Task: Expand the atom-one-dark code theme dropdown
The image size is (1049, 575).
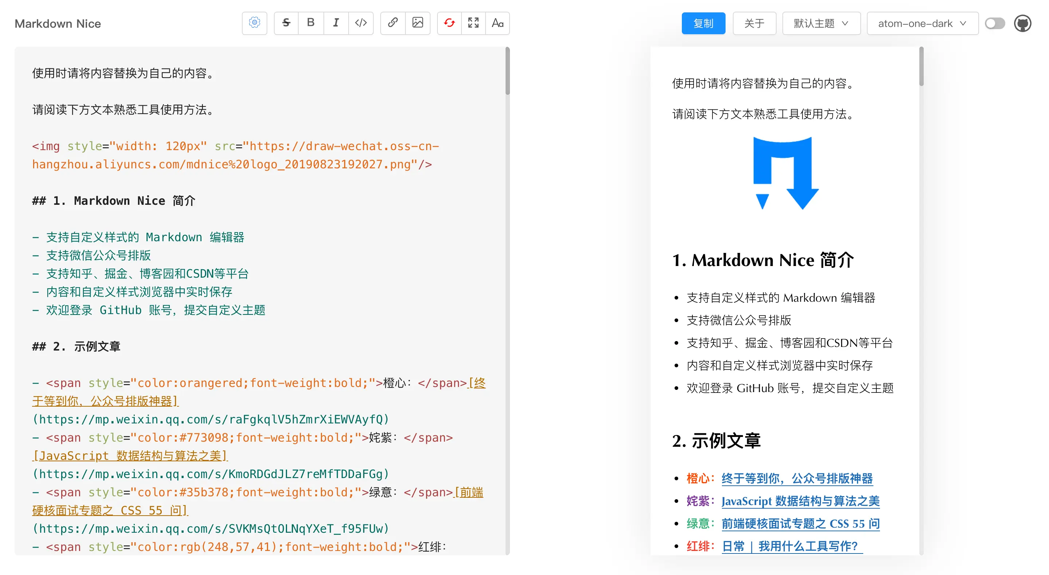Action: (x=922, y=23)
